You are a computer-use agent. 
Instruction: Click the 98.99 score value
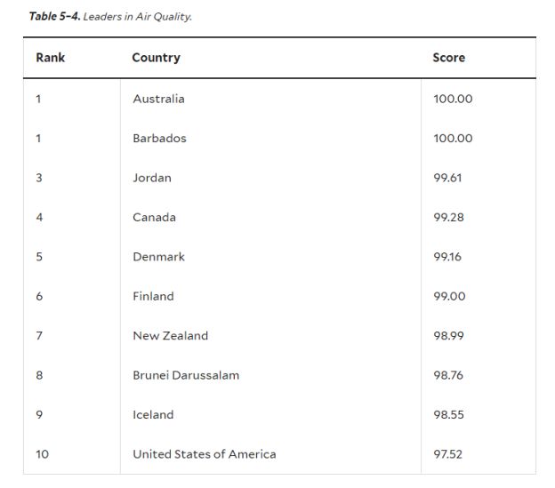[448, 336]
